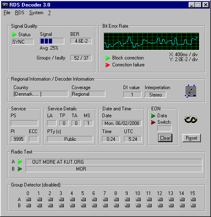This screenshot has width=211, height=217.
Task: Close the RDS Decoder window
Action: coord(206,5)
